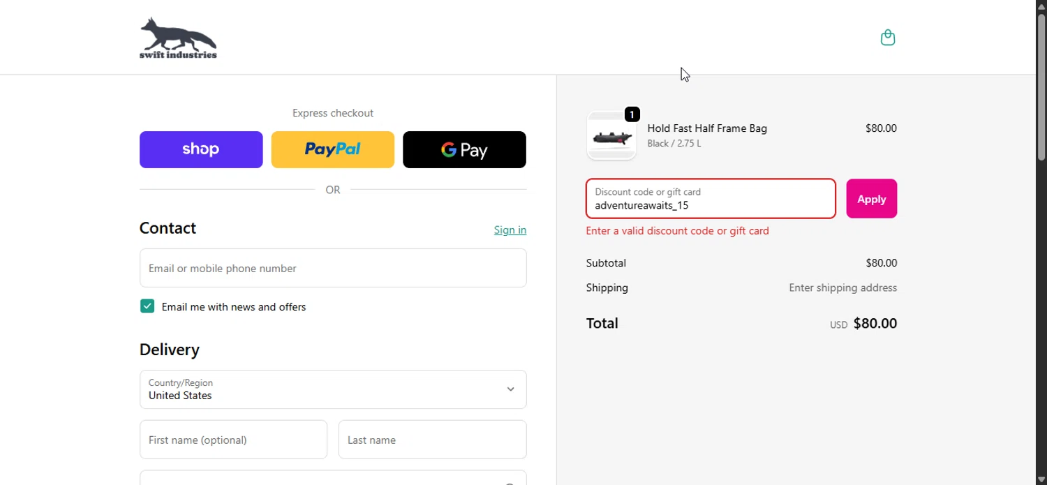
Task: Click the vertical page scrollbar thumb
Action: click(x=1041, y=84)
